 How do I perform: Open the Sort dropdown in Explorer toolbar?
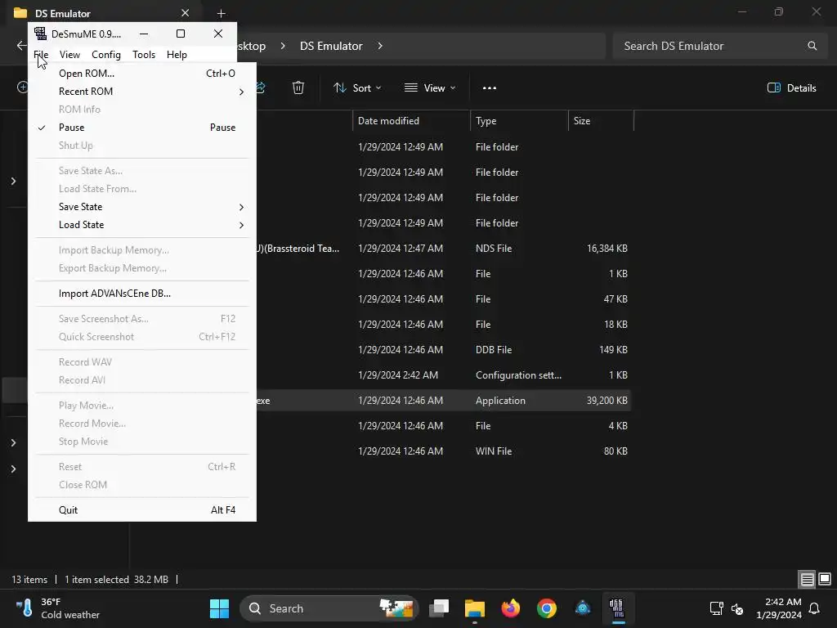click(x=357, y=88)
